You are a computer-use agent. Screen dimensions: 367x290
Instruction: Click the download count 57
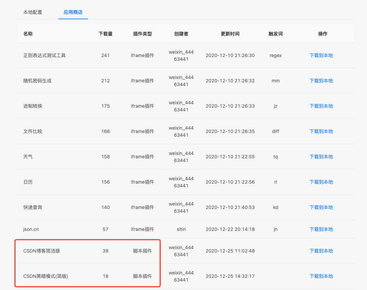[105, 229]
